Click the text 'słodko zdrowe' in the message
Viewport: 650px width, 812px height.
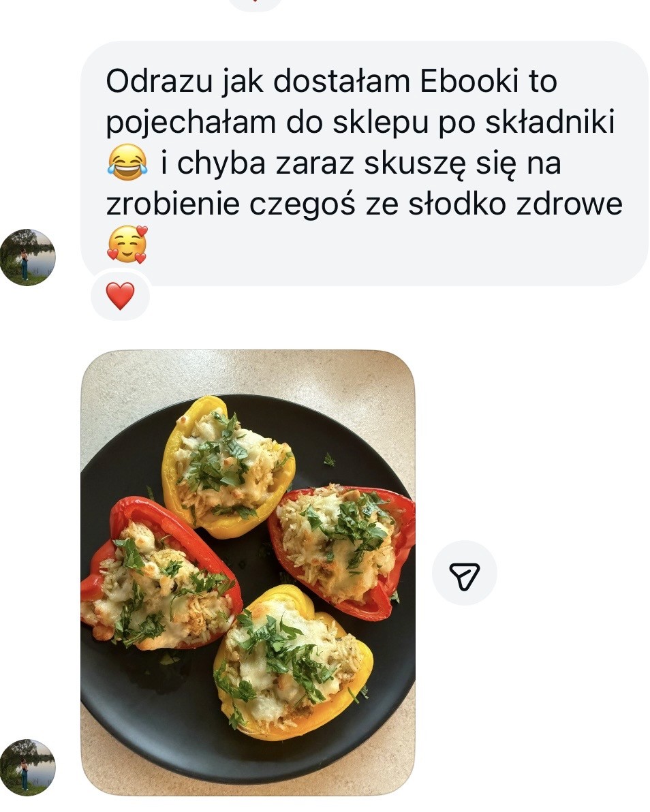coord(515,204)
